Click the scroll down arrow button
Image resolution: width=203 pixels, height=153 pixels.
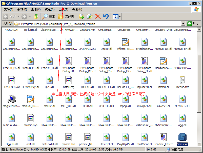click(199, 144)
